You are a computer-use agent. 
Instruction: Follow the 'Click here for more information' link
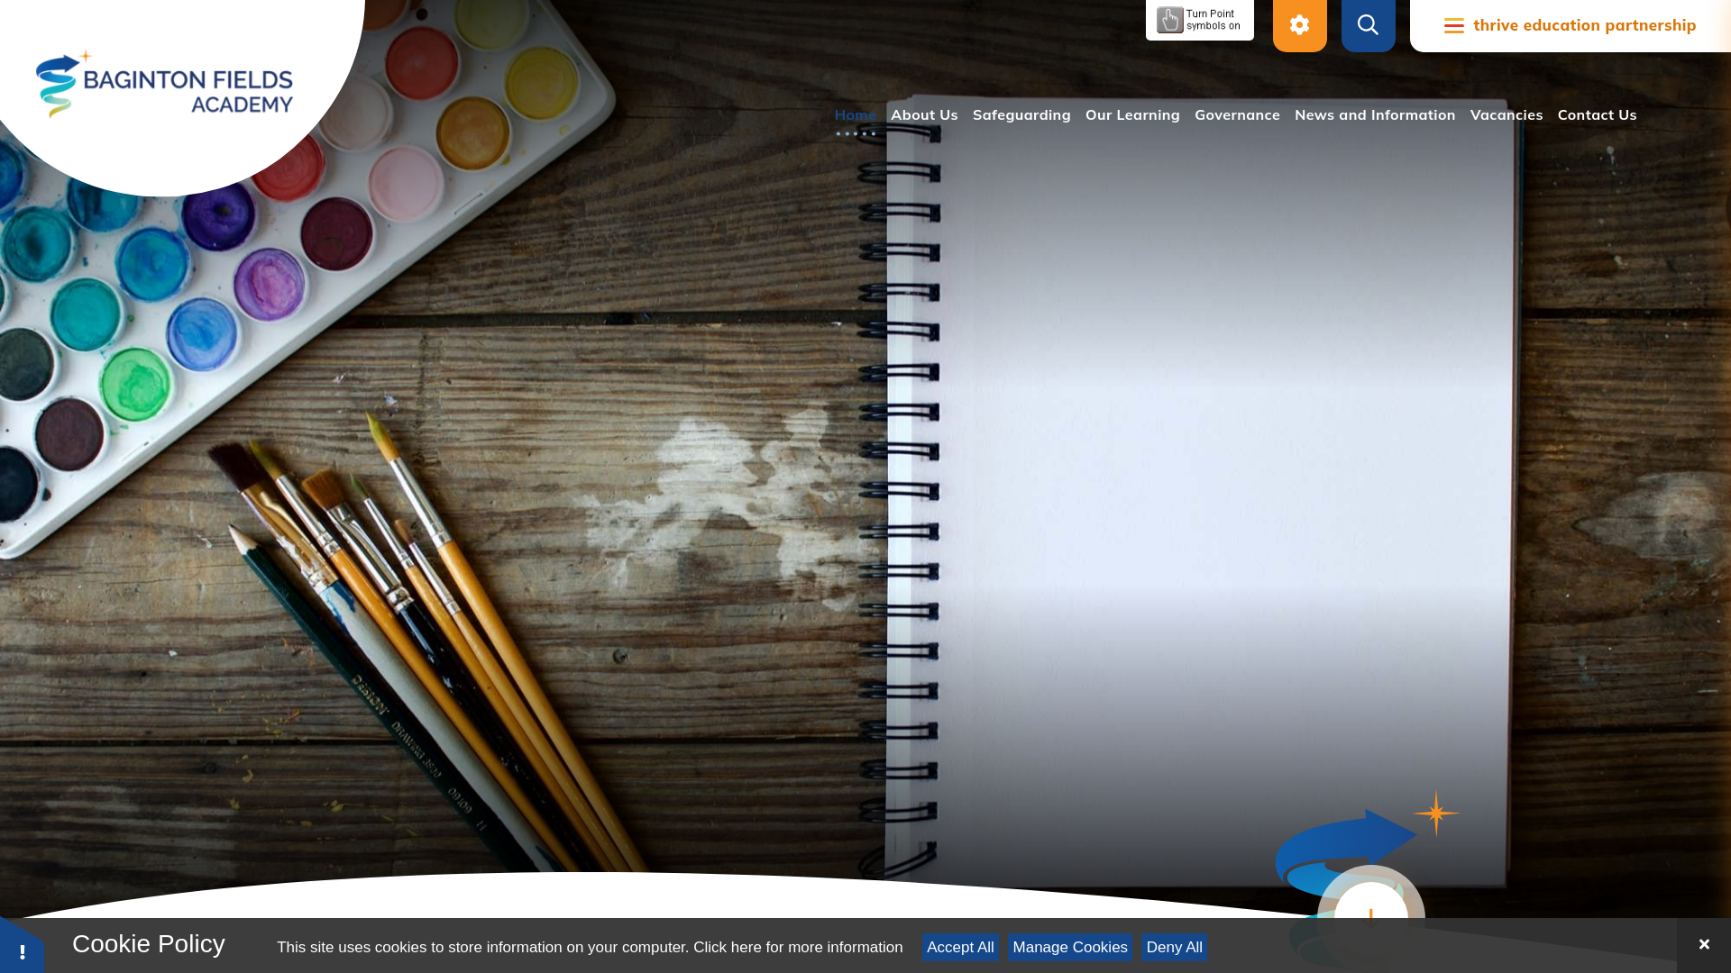pyautogui.click(x=798, y=947)
